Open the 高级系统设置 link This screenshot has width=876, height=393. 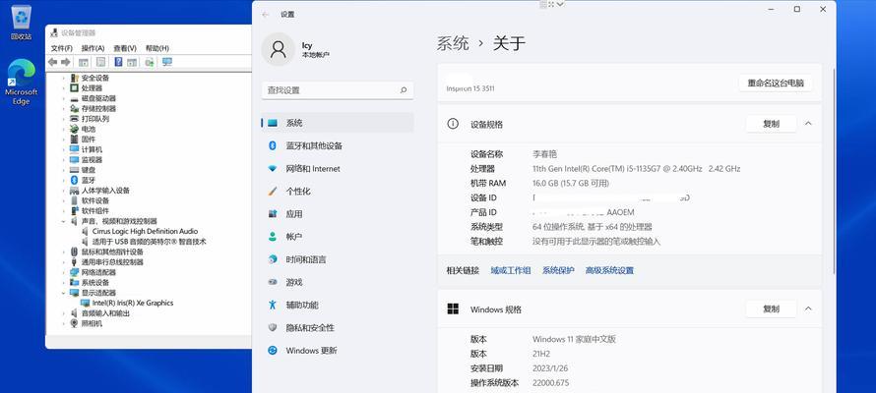[x=609, y=270]
